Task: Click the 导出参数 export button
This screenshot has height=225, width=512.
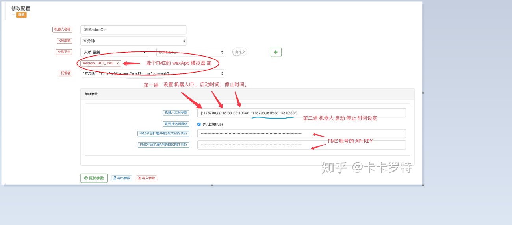Action: pos(122,178)
